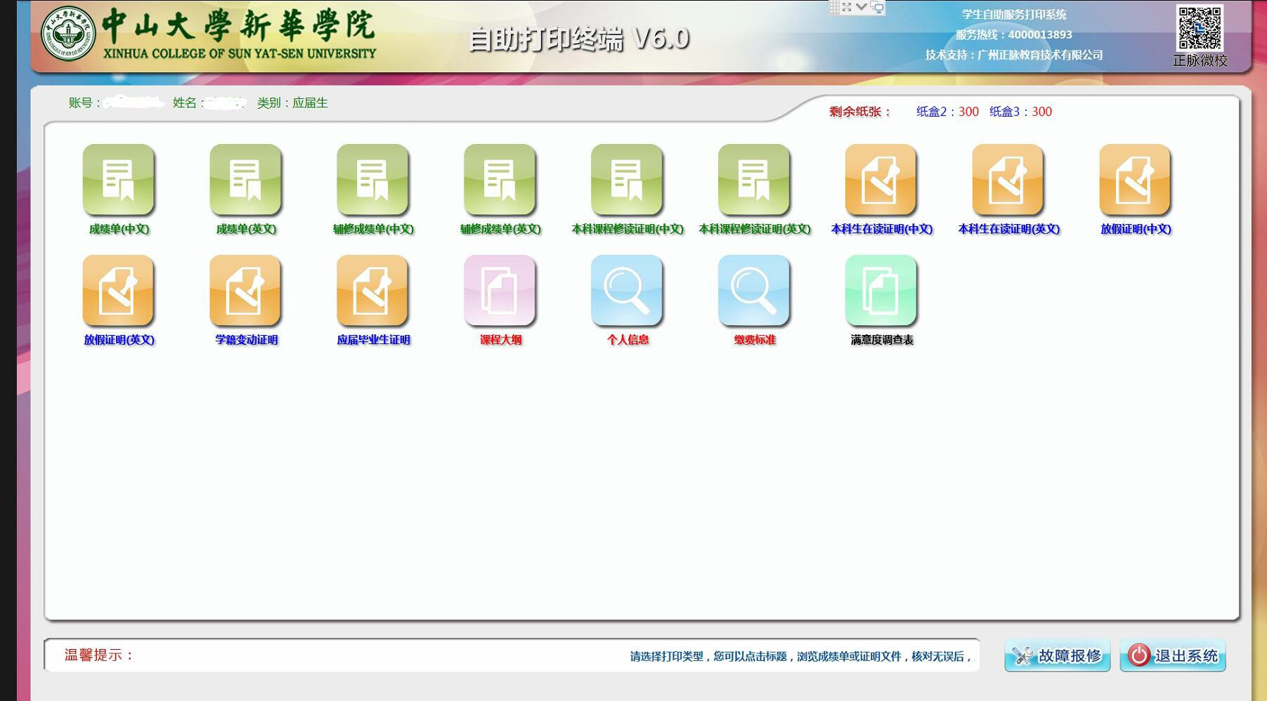
Task: Click the 退出系统 exit button
Action: pyautogui.click(x=1173, y=655)
